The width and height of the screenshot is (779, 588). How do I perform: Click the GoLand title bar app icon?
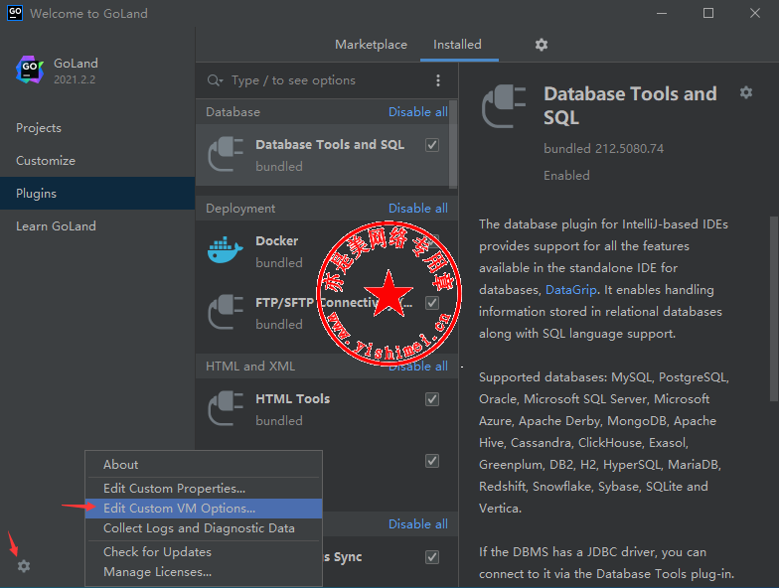tap(15, 13)
